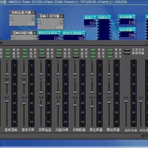Image resolution: width=148 pixels, height=148 pixels.
Task: Click the 变声宝宝 channel label
Action: (45, 130)
